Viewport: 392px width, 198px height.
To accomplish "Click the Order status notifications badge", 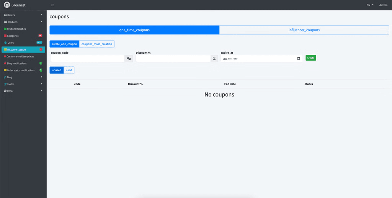I will (41, 70).
